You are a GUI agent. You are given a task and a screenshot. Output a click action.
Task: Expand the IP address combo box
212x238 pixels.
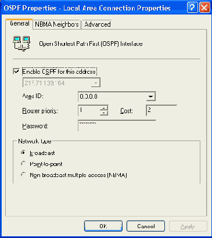click(96, 83)
